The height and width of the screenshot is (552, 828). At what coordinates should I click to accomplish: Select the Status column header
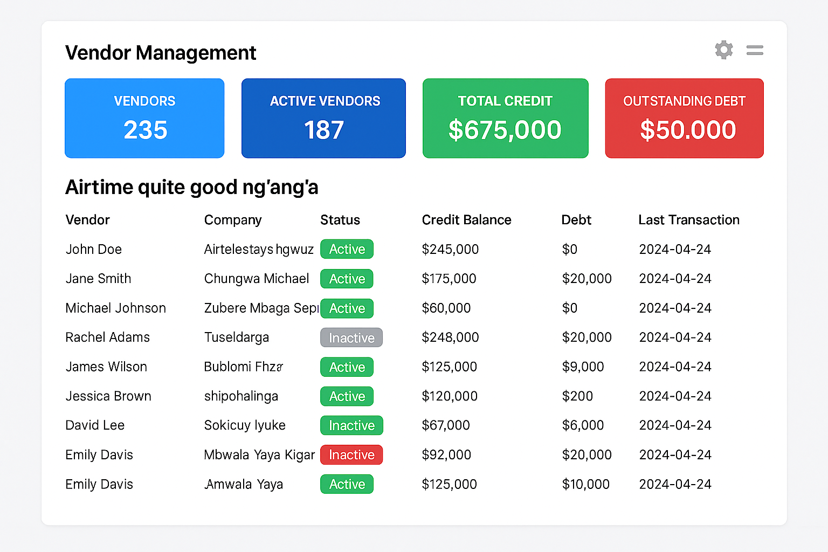point(340,220)
